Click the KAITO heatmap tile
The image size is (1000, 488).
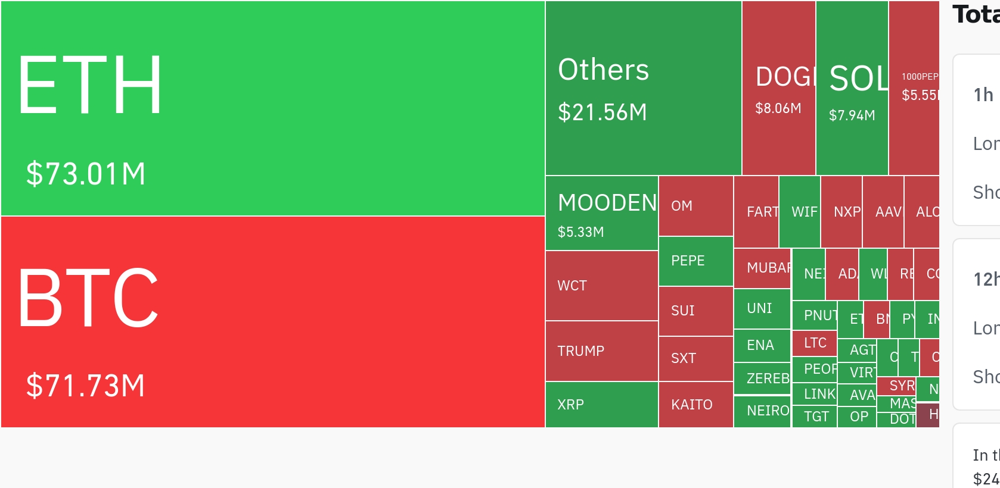click(x=696, y=405)
